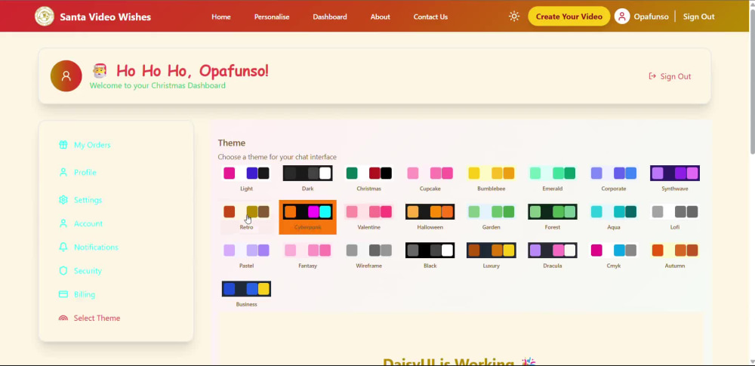Pick the Forest theme swatch
This screenshot has height=366, width=755.
pos(553,212)
